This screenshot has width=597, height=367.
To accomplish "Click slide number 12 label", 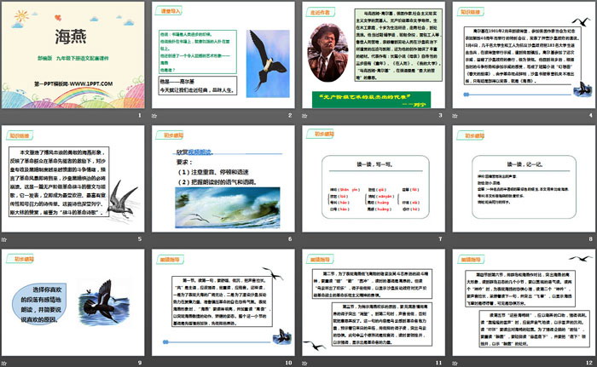I will coord(589,363).
